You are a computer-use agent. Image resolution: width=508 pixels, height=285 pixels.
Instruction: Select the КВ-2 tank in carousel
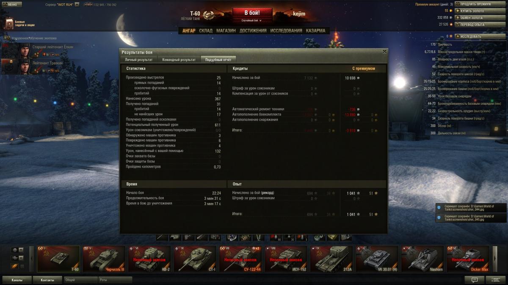(x=149, y=259)
